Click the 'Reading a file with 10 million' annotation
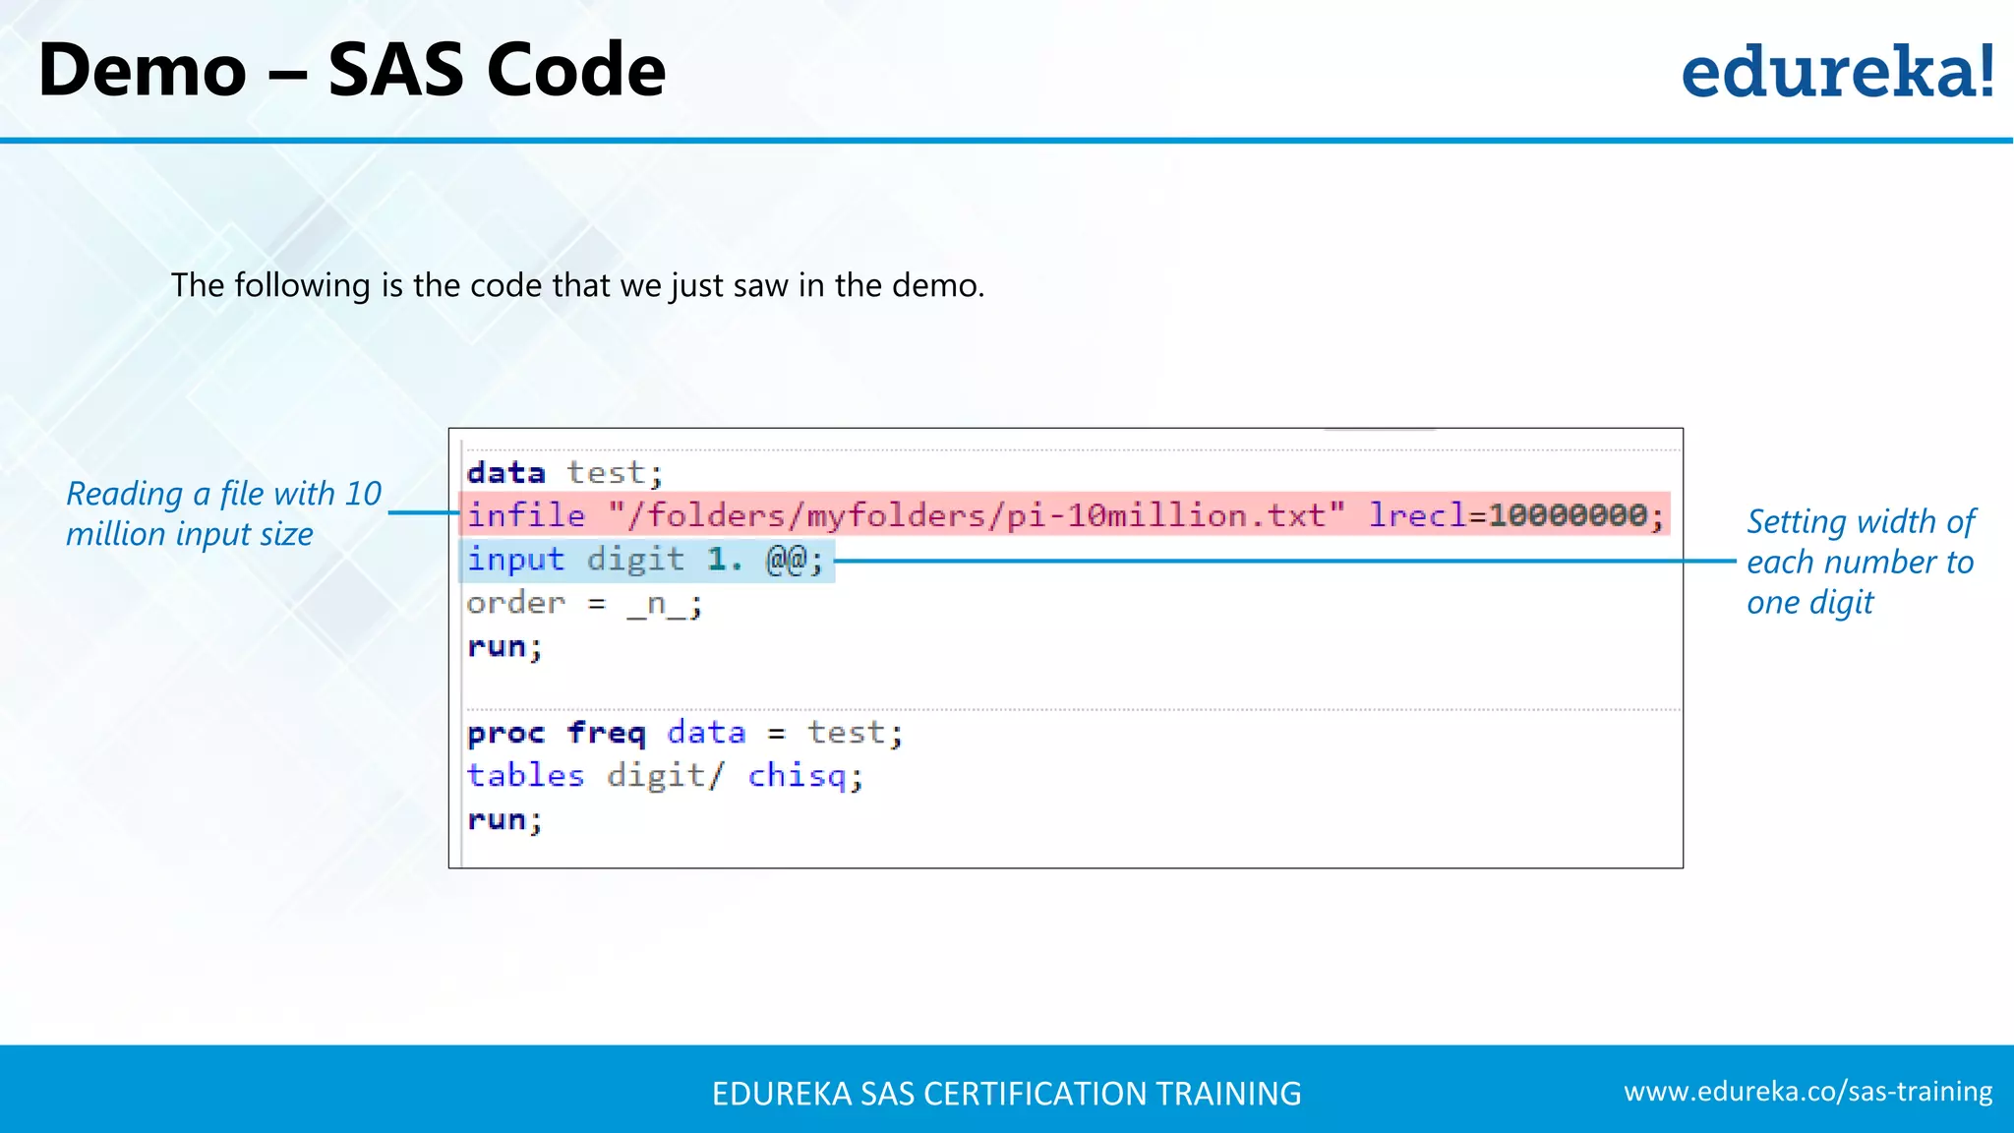The image size is (2014, 1133). coord(223,513)
